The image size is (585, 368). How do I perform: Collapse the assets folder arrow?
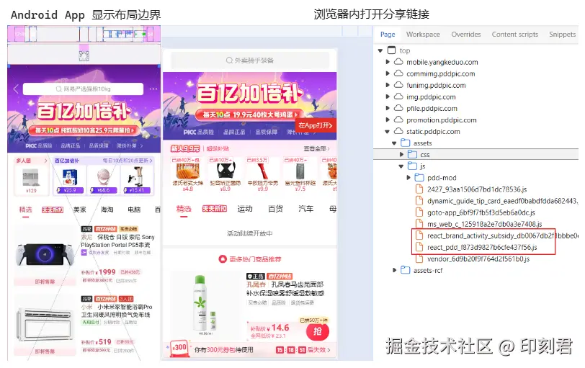394,143
